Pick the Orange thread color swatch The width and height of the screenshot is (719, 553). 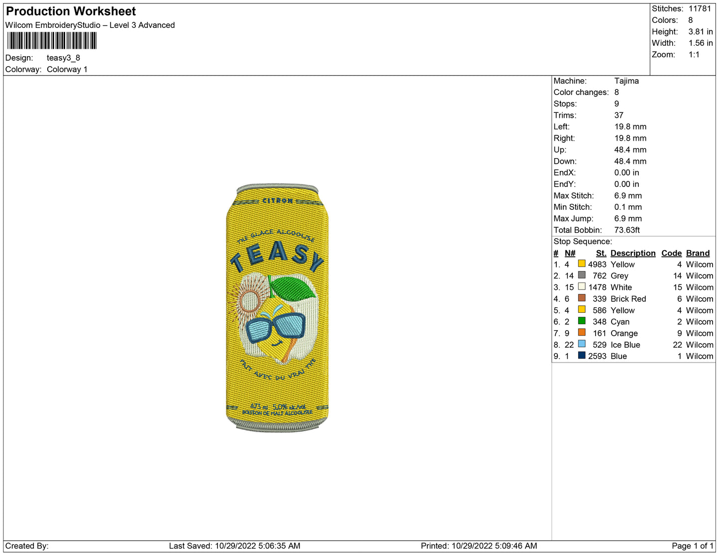(x=582, y=332)
